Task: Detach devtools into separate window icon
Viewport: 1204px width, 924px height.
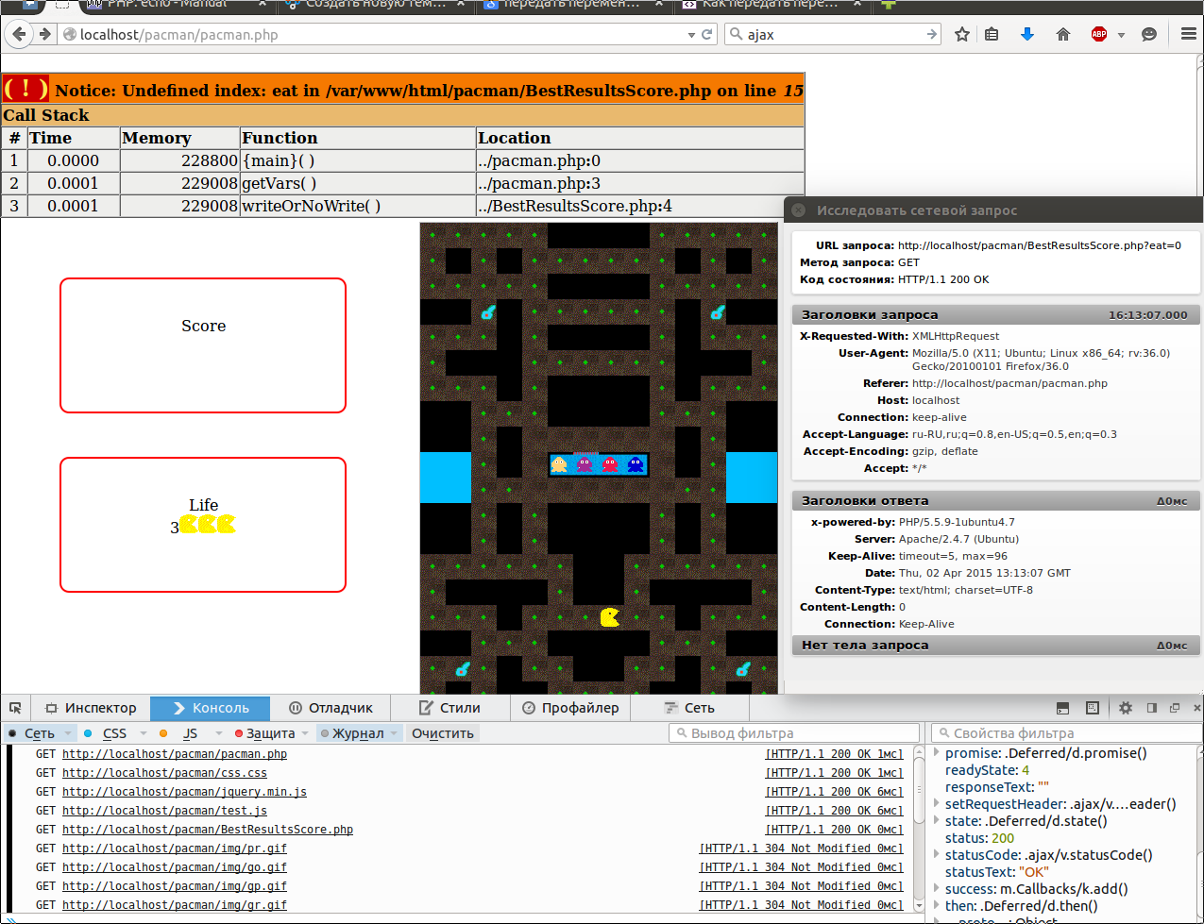Action: 1175,708
